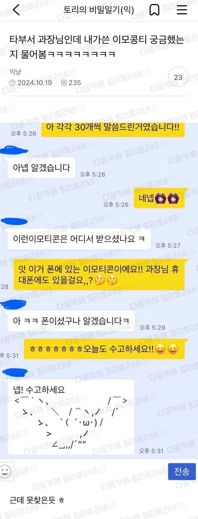Click the view count icon beside 235
The height and width of the screenshot is (519, 198).
[64, 83]
